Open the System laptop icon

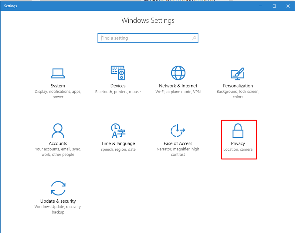point(58,73)
